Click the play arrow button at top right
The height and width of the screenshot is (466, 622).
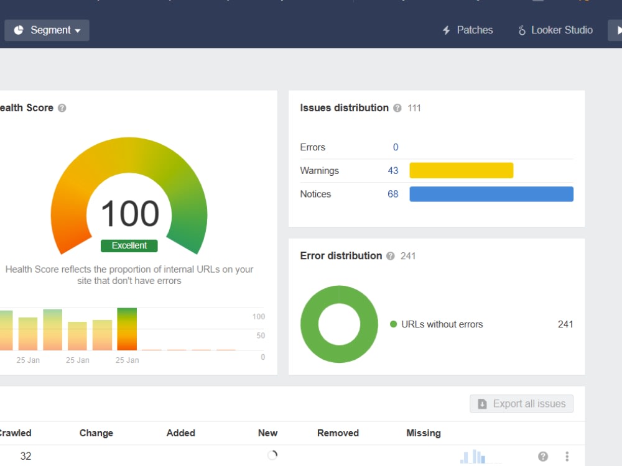(616, 30)
